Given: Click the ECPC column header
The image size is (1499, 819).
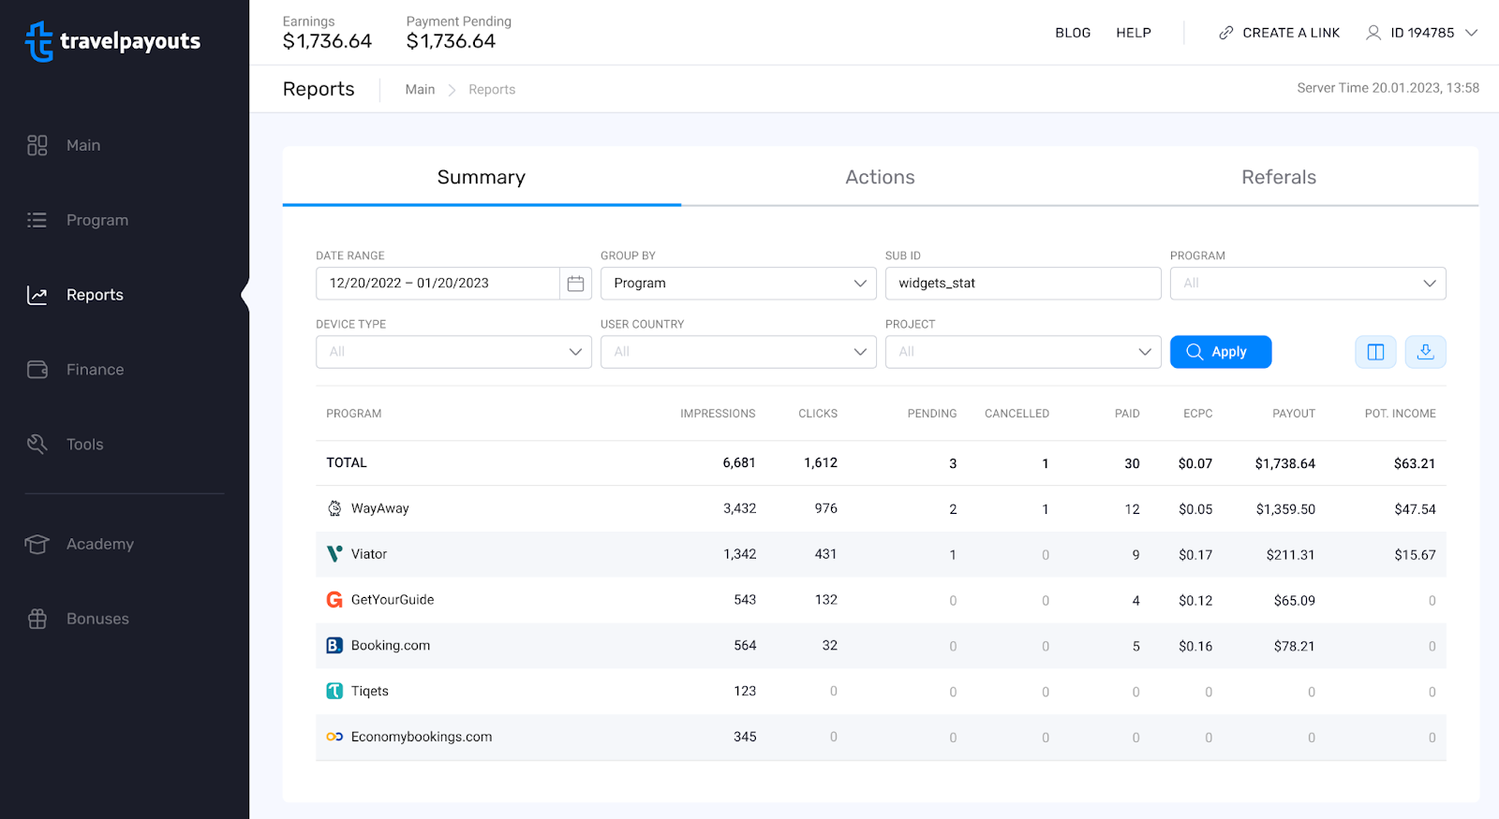Looking at the screenshot, I should click(x=1198, y=414).
